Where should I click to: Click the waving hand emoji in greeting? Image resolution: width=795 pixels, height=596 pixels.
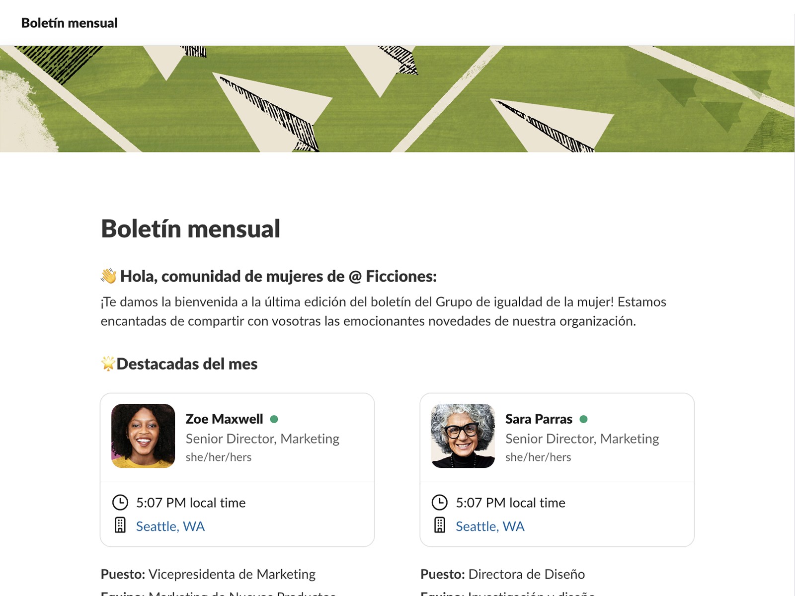point(109,276)
